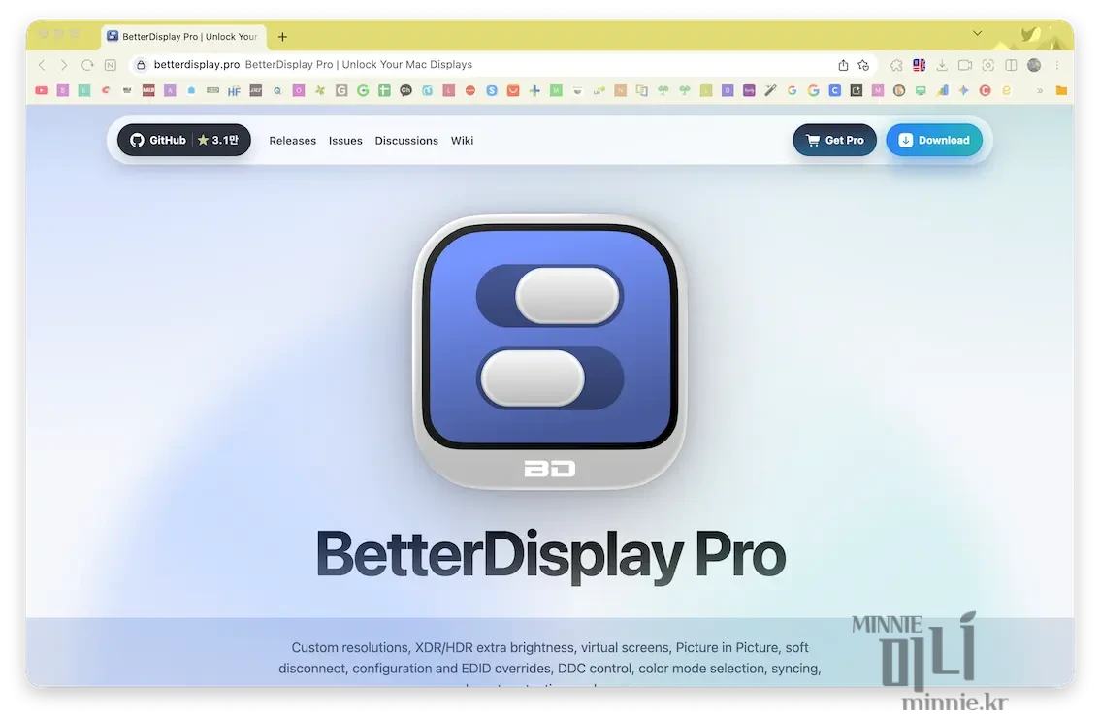Viewport: 1100px width, 719px height.
Task: Open the green circular G bookmark
Action: click(363, 90)
